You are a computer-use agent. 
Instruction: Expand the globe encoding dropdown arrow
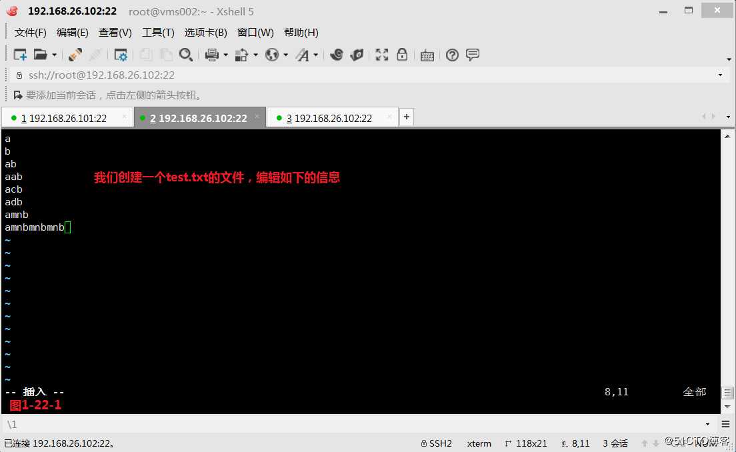coord(285,55)
